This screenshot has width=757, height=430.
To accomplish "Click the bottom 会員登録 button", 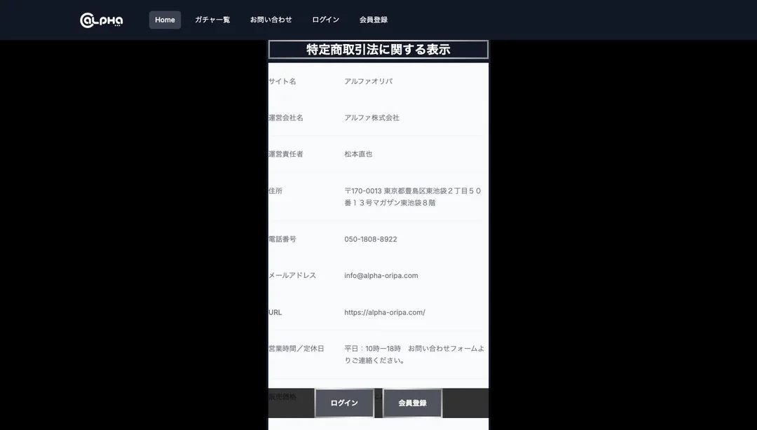I will tap(412, 403).
